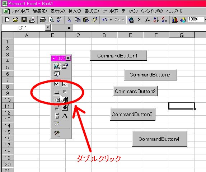Click the Select All corner button
Viewport: 206px width, 172px height.
tap(8, 35)
